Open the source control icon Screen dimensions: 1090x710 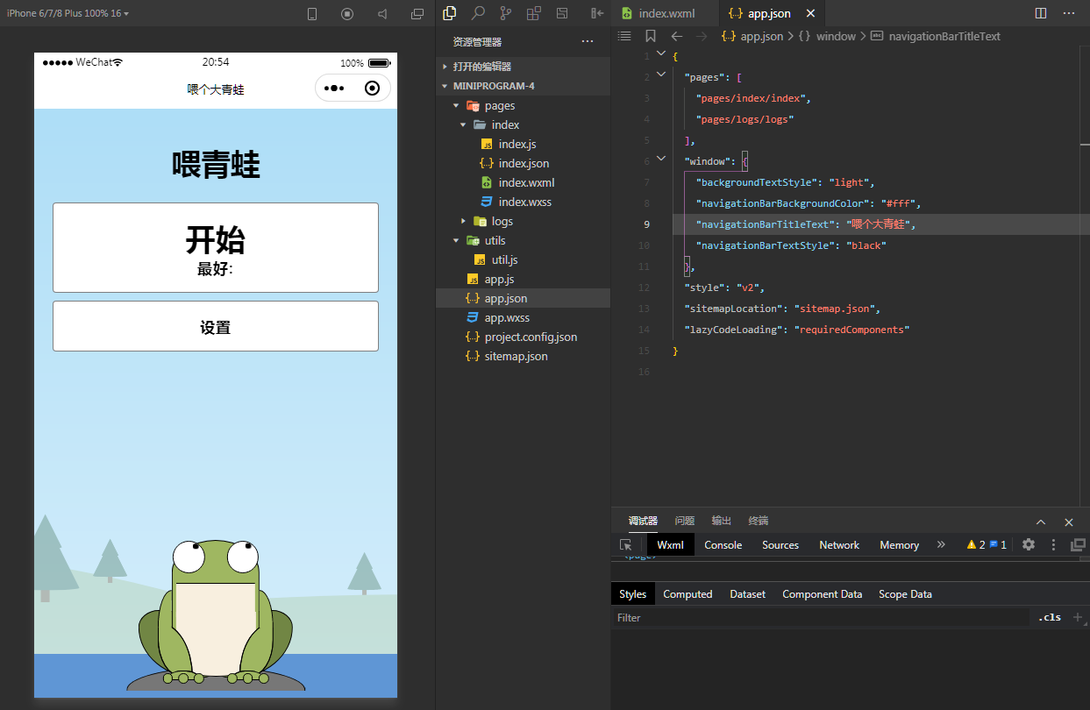pos(505,13)
